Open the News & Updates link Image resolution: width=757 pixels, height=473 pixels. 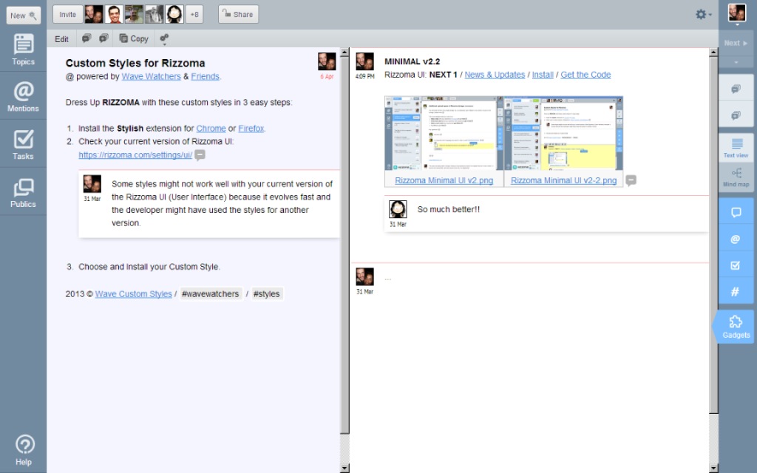[x=495, y=75]
